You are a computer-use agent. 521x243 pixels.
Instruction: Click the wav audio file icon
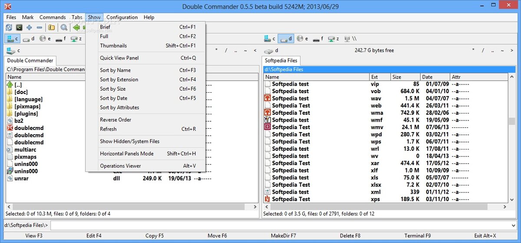click(267, 98)
